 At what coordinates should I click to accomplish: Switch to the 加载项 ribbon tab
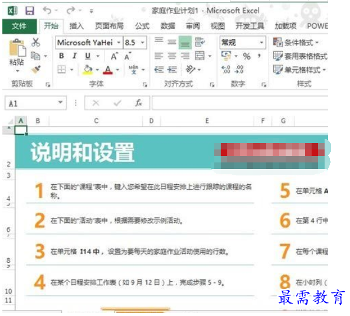point(286,26)
